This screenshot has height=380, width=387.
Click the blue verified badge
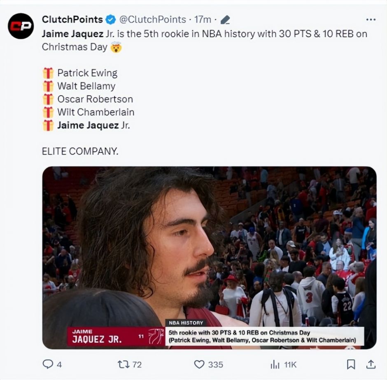point(111,20)
